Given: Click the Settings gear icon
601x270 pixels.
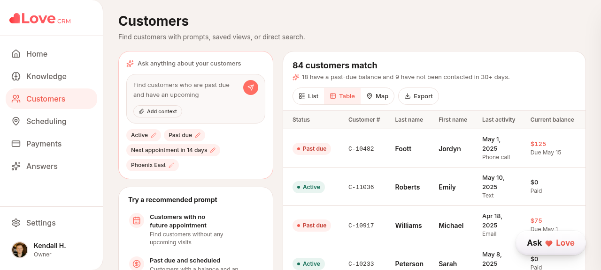Looking at the screenshot, I should click(x=16, y=223).
